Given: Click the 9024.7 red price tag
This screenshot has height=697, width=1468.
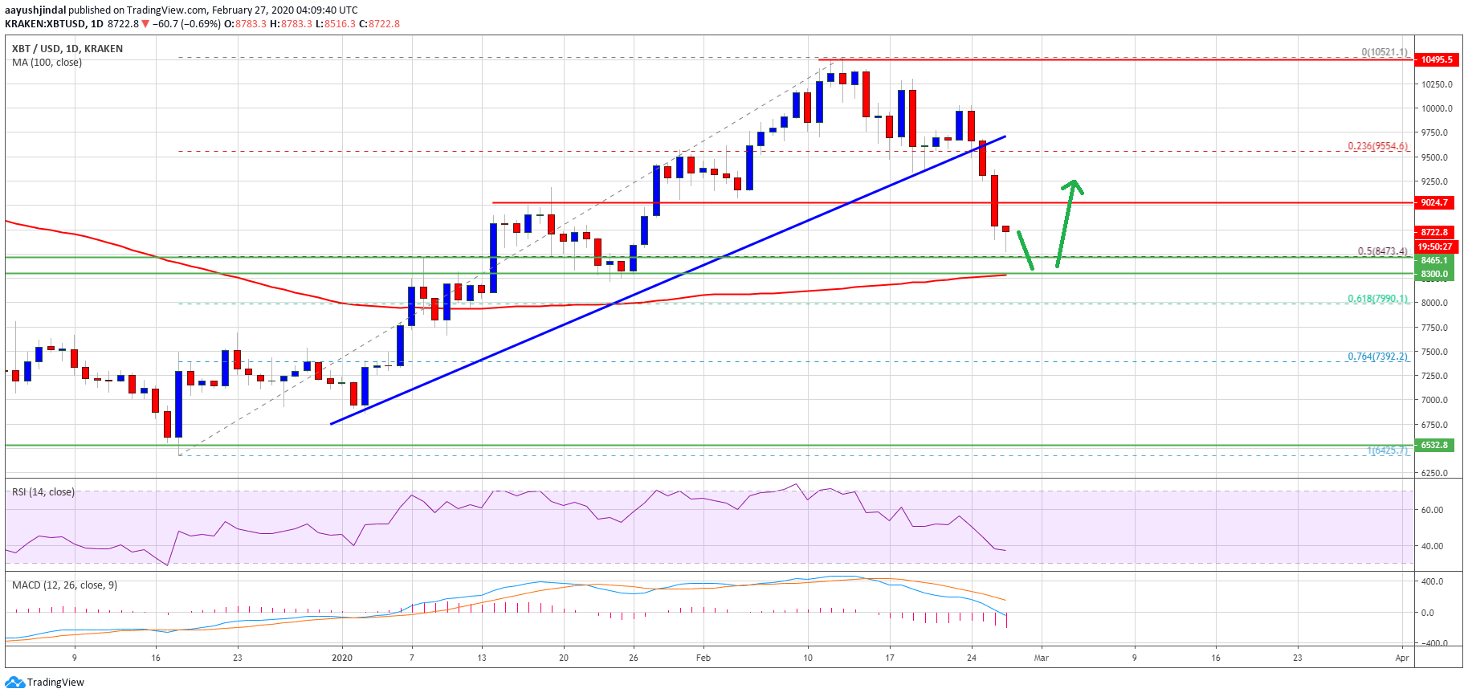Looking at the screenshot, I should click(1434, 202).
